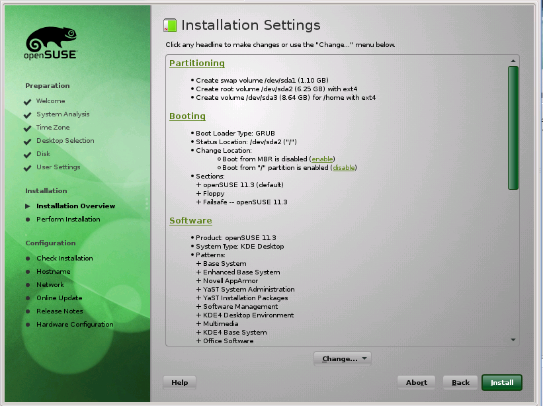Select Hostname in sidebar
Image resolution: width=543 pixels, height=406 pixels.
(x=54, y=271)
